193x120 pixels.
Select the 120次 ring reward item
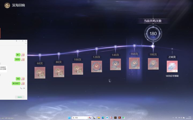pyautogui.click(x=96, y=66)
